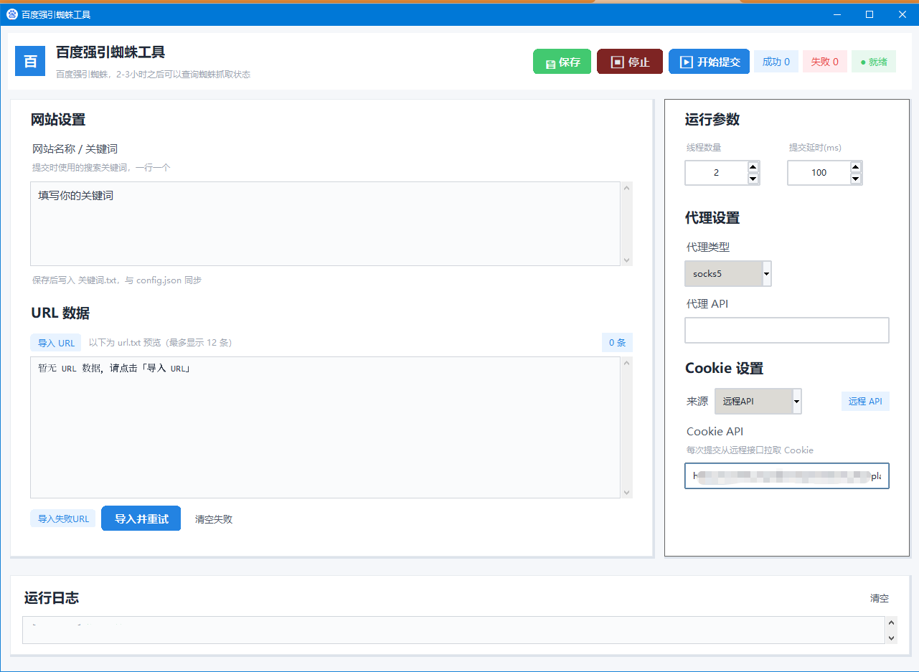Click scroll down arrow of URL preview

point(627,492)
